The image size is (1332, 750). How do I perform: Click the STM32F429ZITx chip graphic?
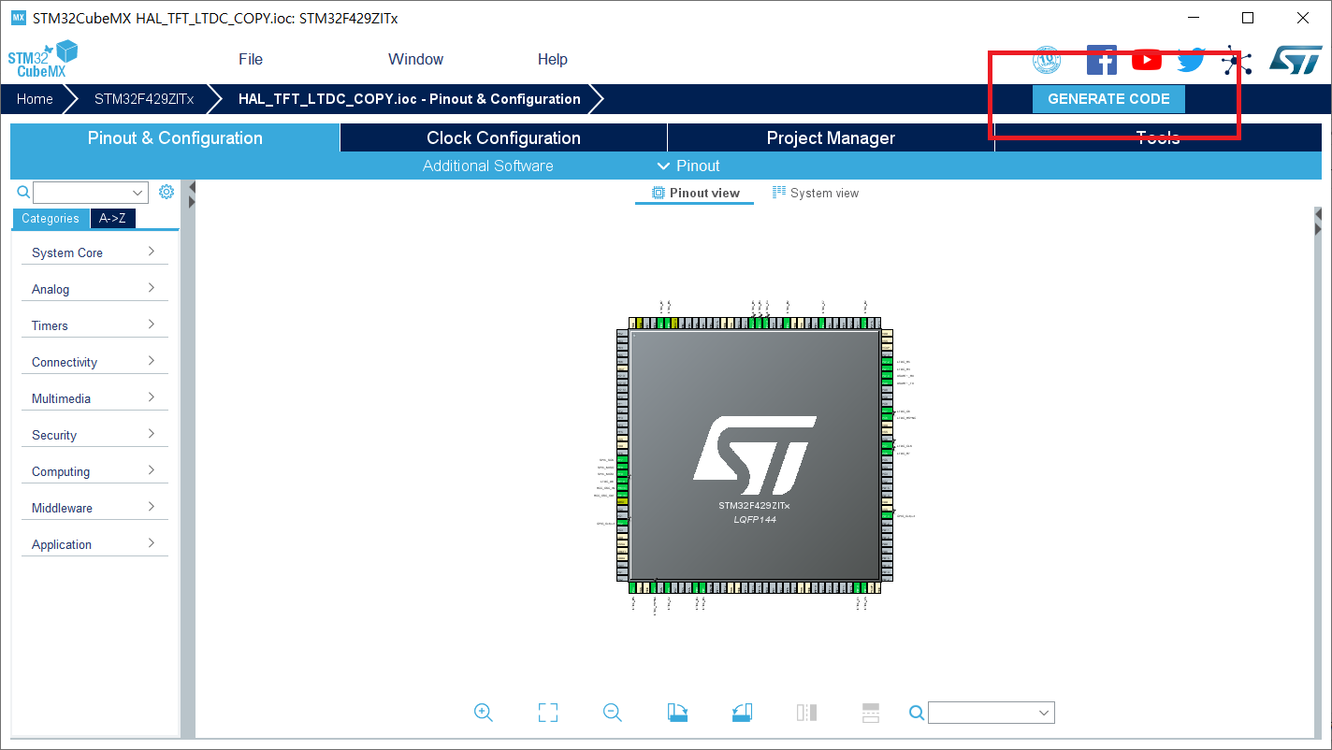755,455
